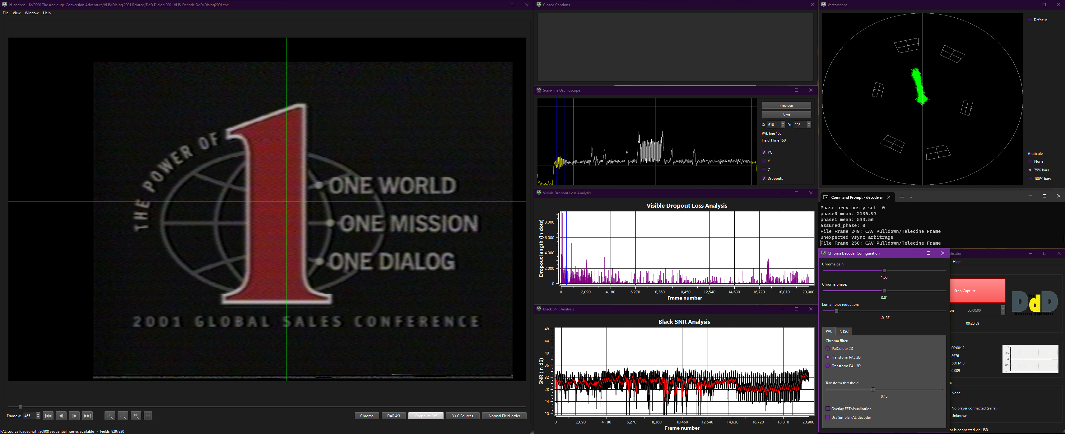Click the zoom in magnifier icon
The image size is (1065, 434).
[x=109, y=416]
